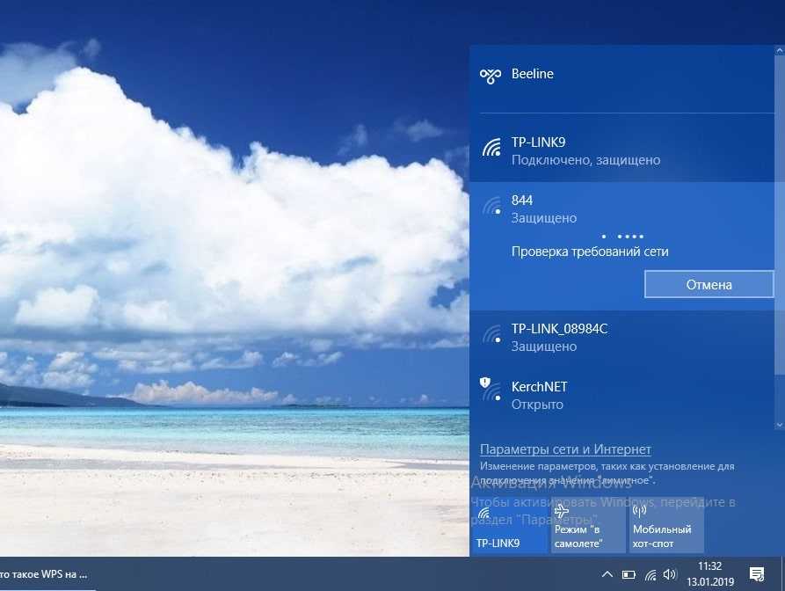Expand hidden system tray icons chevron
The width and height of the screenshot is (785, 591).
607,575
